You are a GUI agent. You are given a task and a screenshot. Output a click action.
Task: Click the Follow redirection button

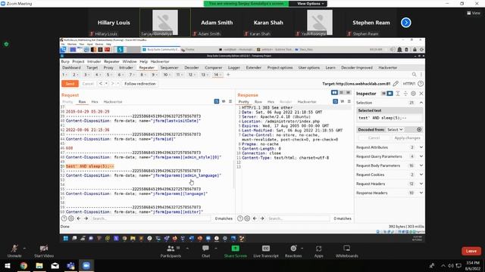pyautogui.click(x=139, y=84)
